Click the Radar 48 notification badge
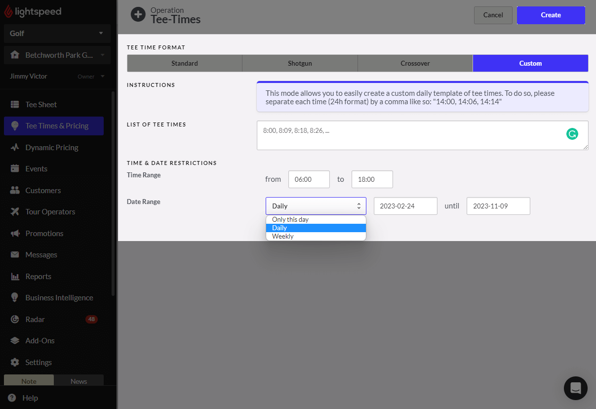Screen dimensions: 596x409 91,319
